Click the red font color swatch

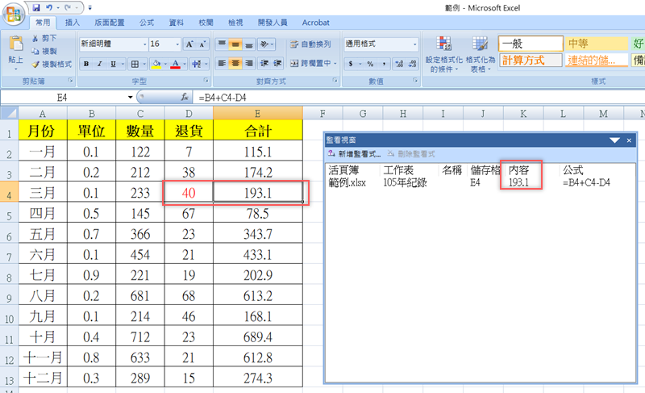point(176,63)
